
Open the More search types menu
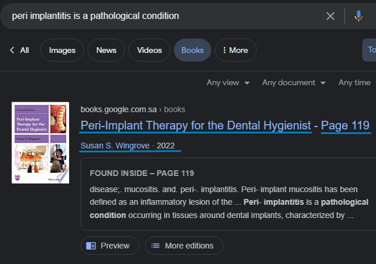[x=236, y=50]
